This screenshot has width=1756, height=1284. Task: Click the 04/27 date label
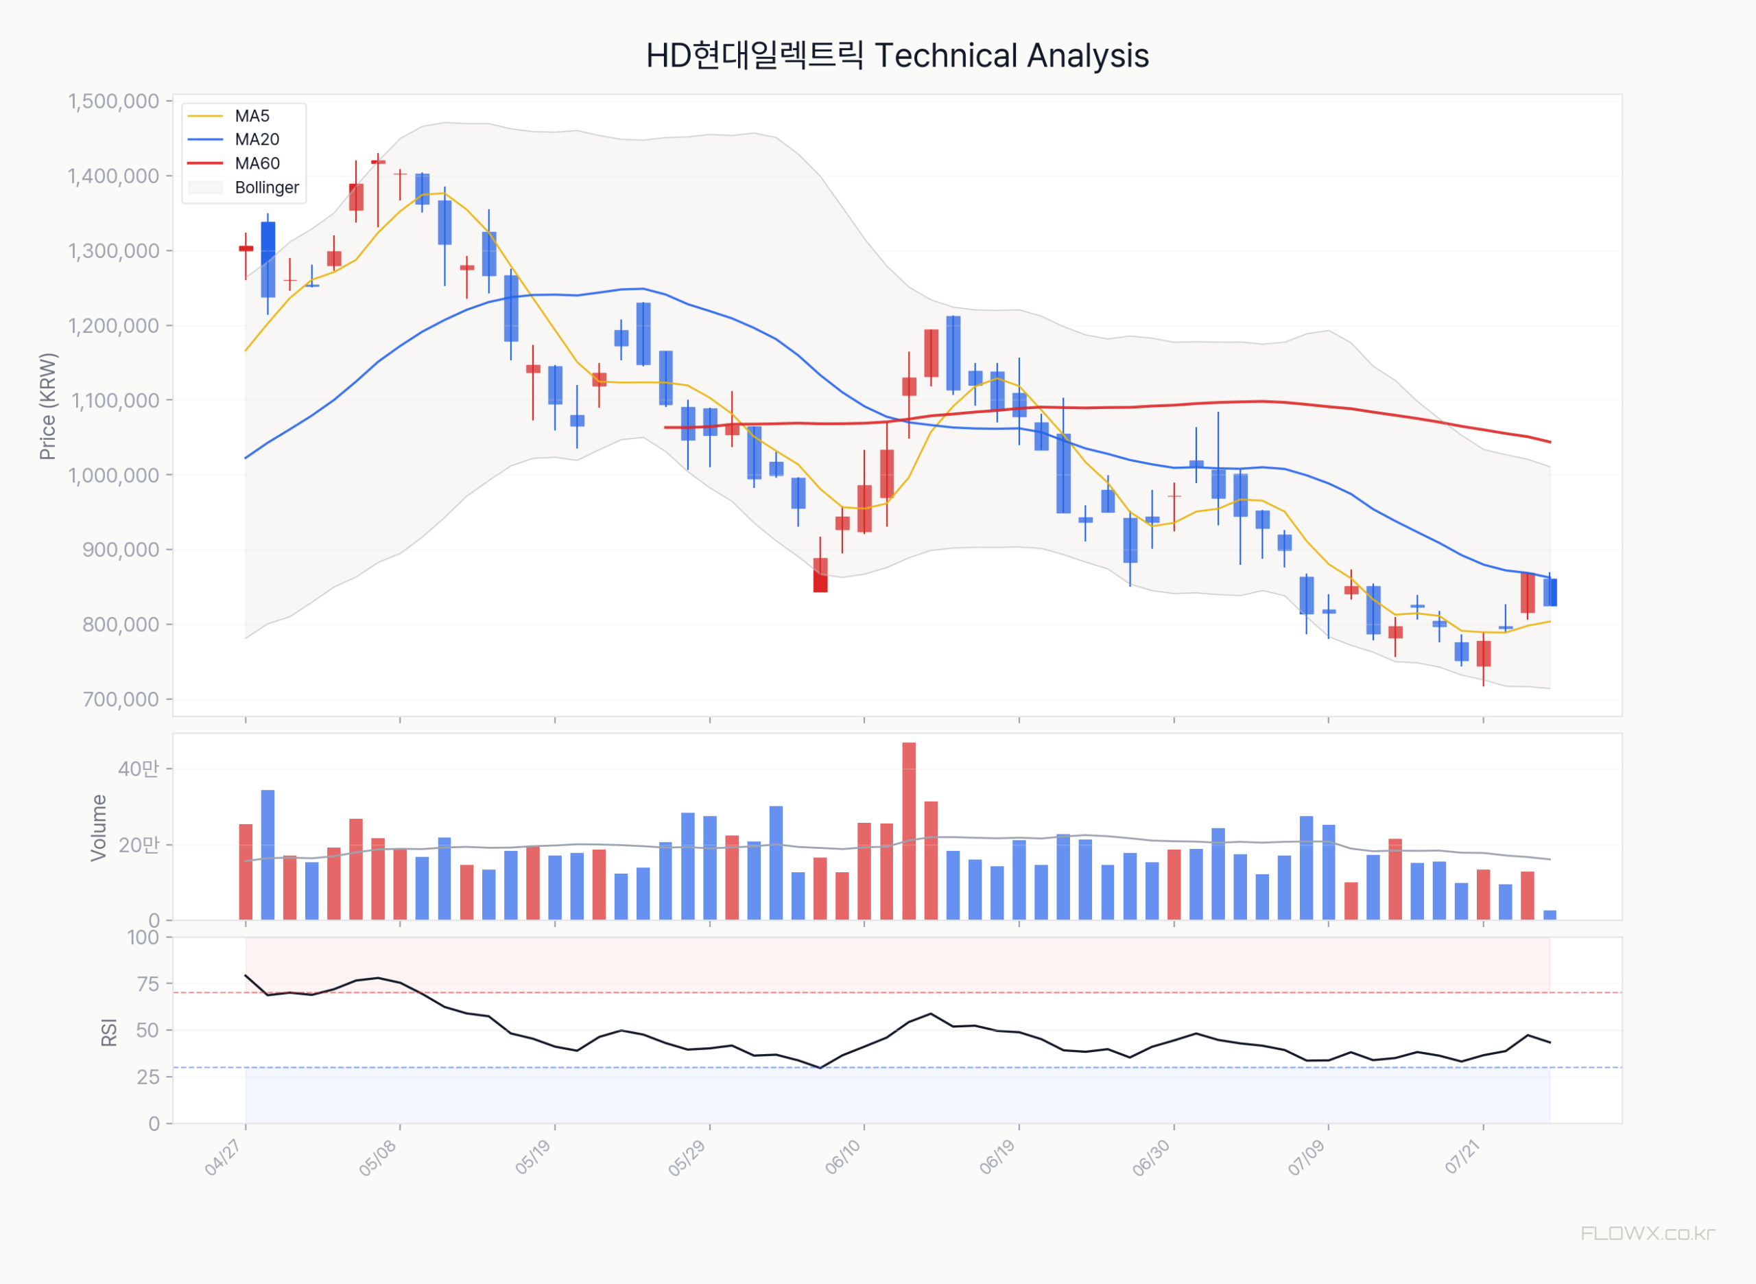(x=222, y=1158)
